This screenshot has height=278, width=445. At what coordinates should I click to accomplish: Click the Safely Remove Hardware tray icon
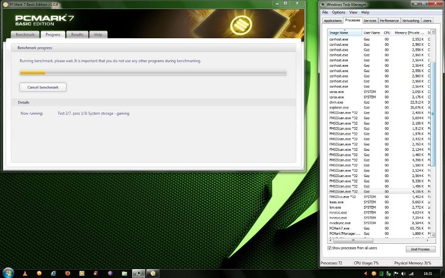point(389,274)
